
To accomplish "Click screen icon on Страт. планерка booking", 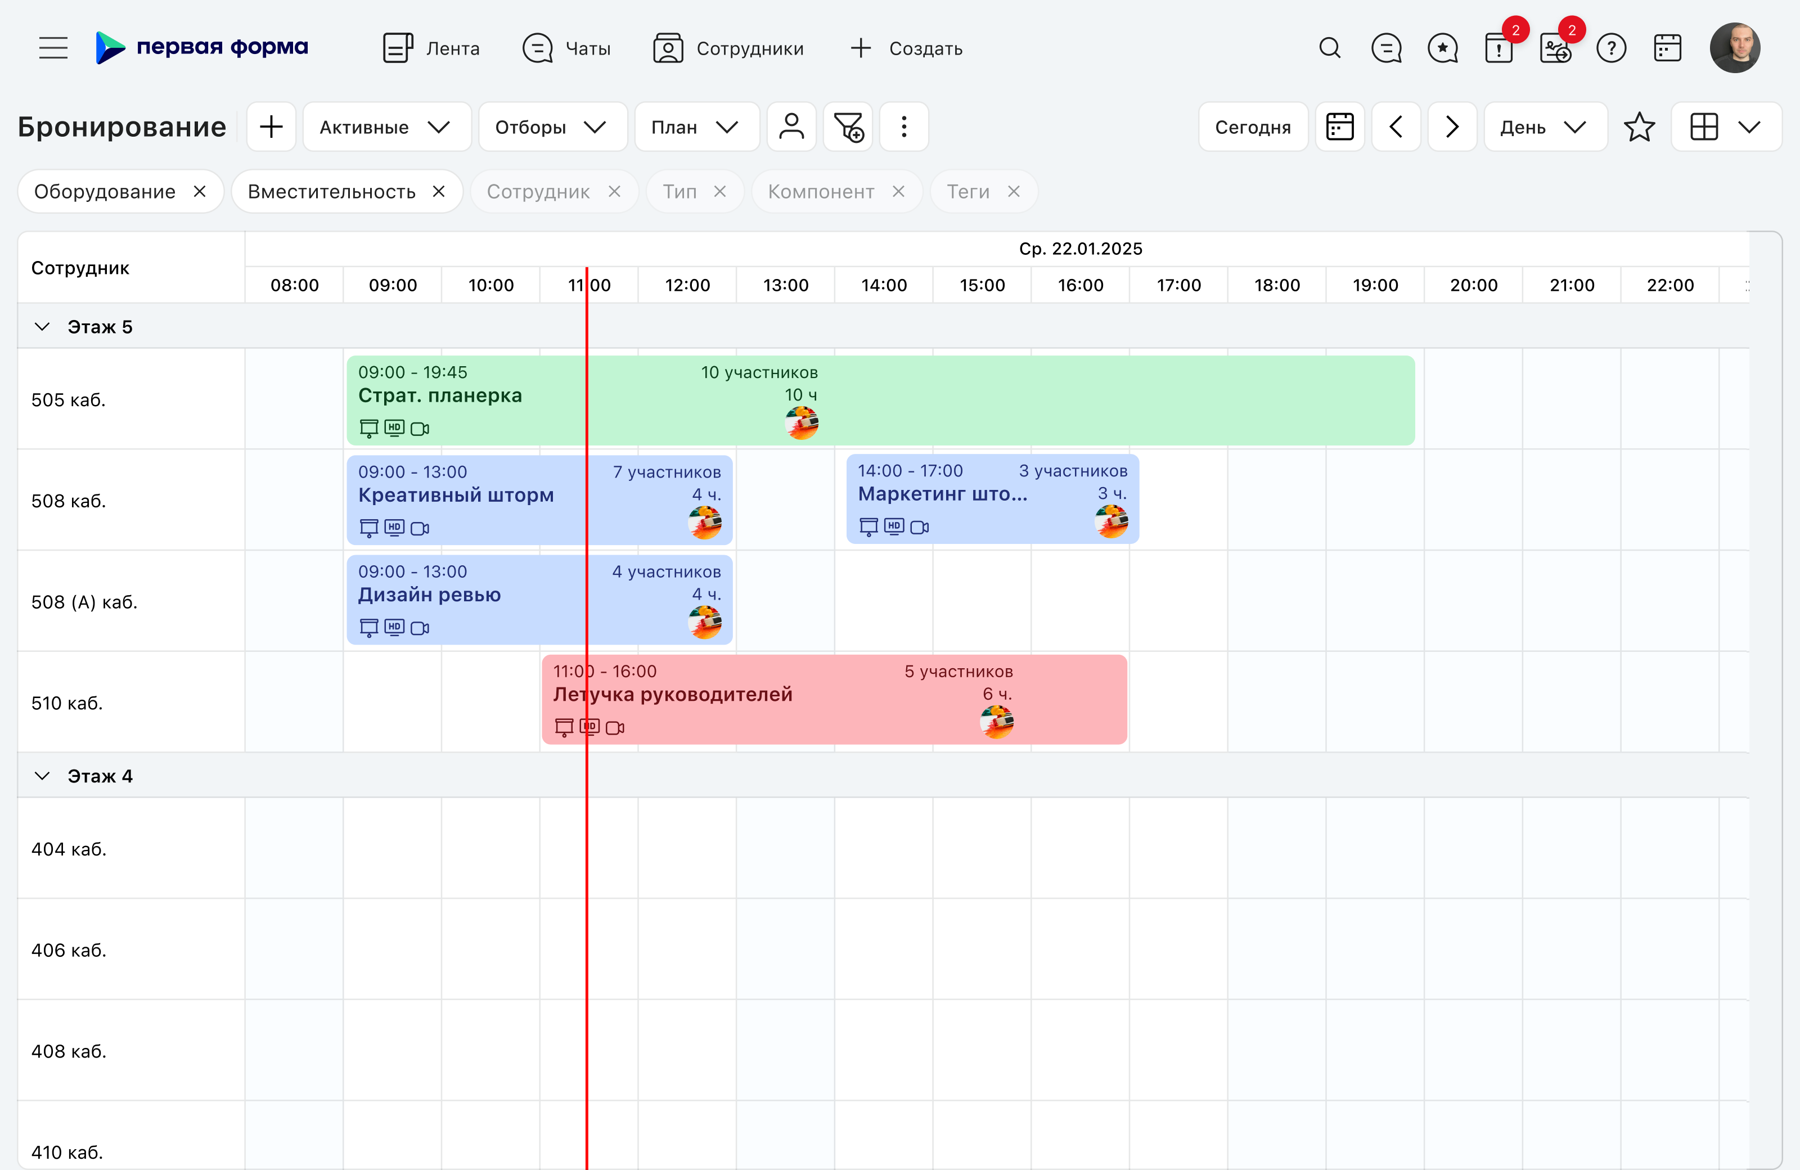I will tap(369, 429).
